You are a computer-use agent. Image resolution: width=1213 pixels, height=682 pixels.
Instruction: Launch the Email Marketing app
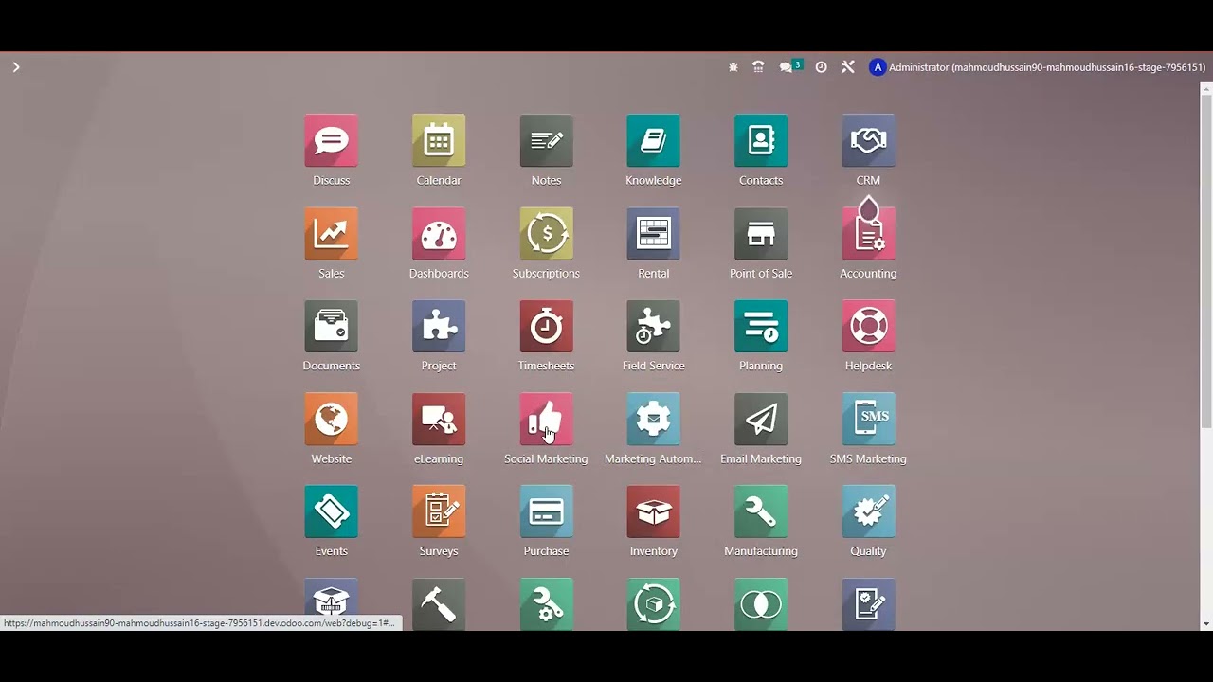point(761,419)
